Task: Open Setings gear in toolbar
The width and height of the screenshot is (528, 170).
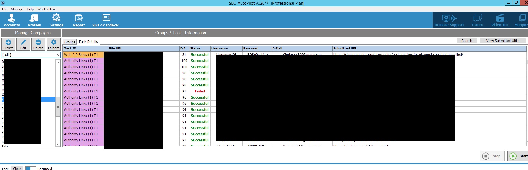Action: click(x=56, y=20)
